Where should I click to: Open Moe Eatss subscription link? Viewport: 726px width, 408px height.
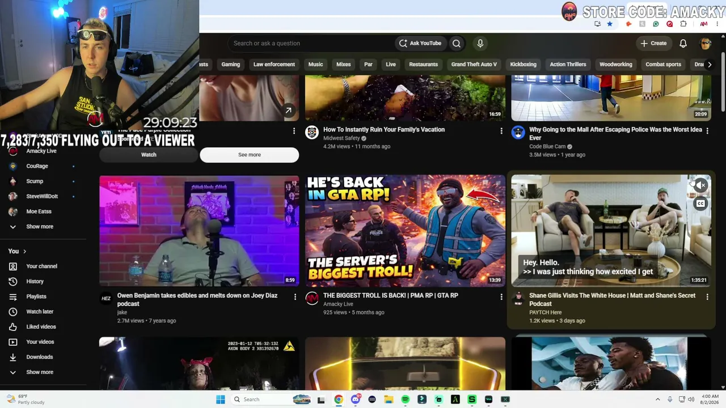39,211
